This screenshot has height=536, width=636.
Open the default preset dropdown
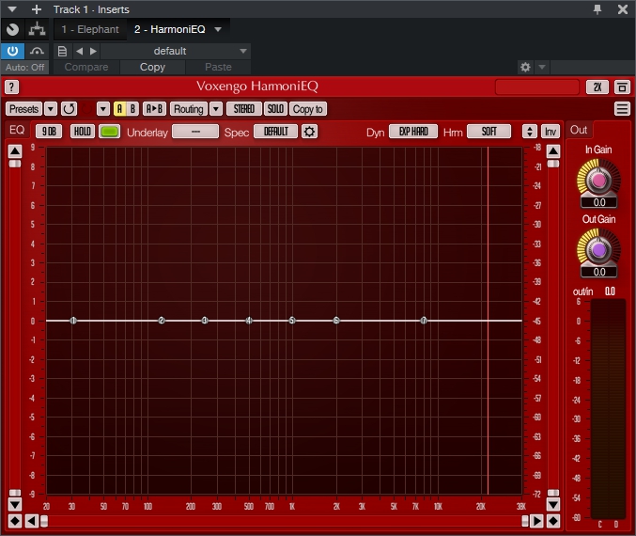pyautogui.click(x=176, y=51)
